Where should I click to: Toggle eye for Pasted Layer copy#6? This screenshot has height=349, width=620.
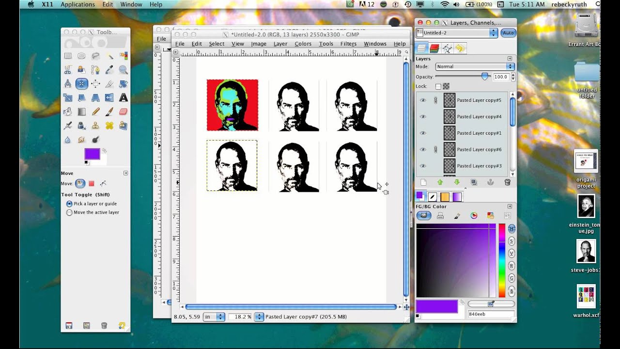pos(423,150)
